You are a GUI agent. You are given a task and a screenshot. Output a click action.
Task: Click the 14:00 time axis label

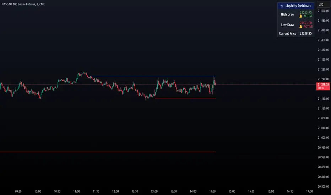pos(193,191)
